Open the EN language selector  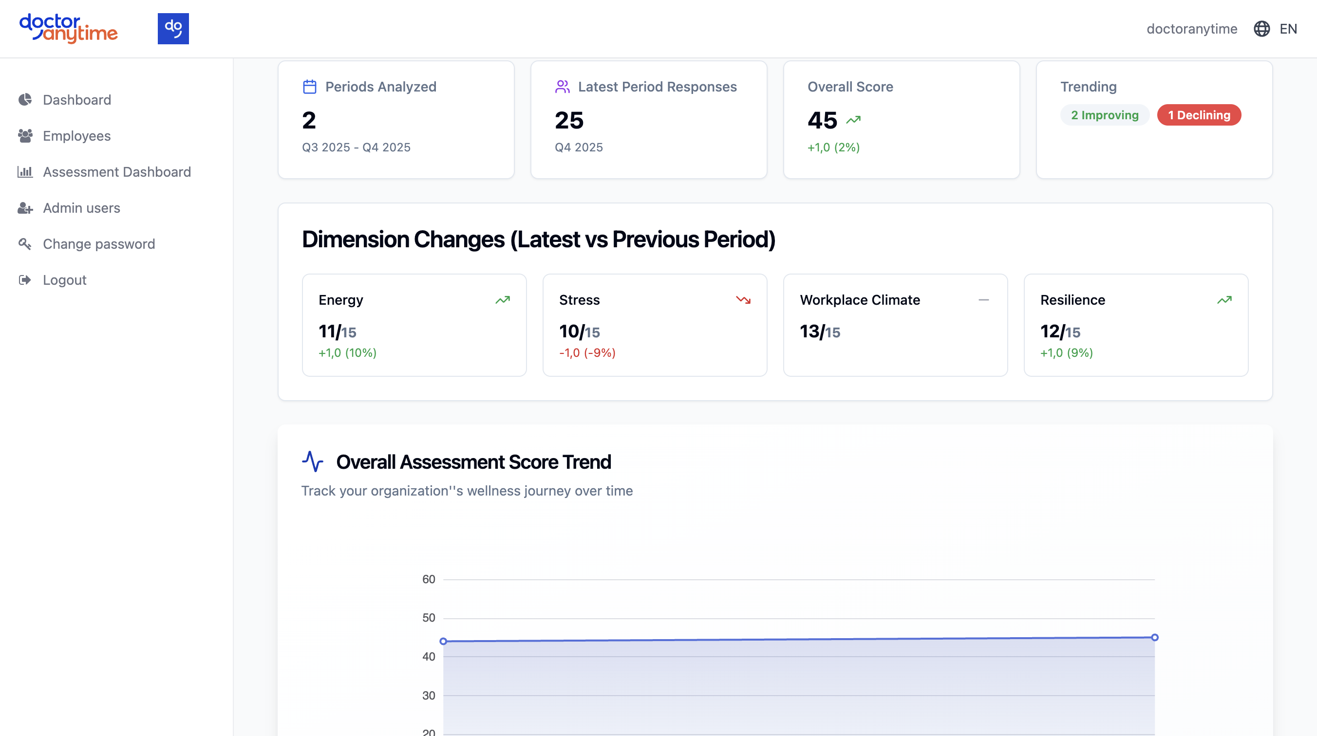1288,29
